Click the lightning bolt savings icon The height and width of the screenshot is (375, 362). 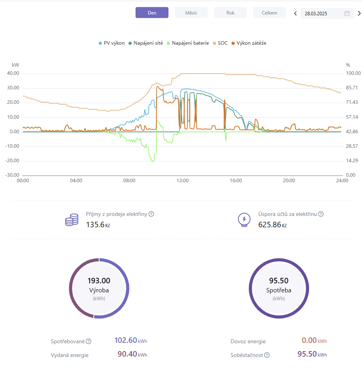click(244, 220)
